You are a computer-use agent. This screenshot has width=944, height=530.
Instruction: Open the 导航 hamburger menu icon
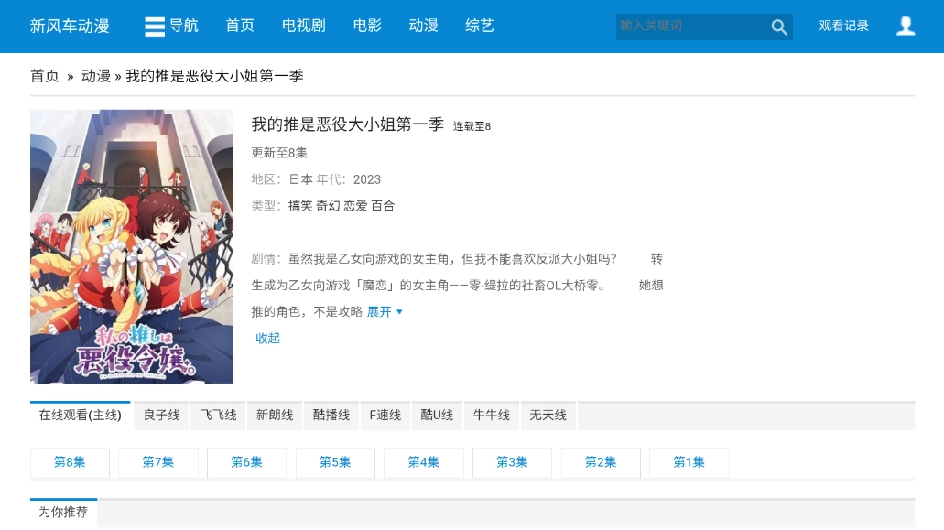154,26
